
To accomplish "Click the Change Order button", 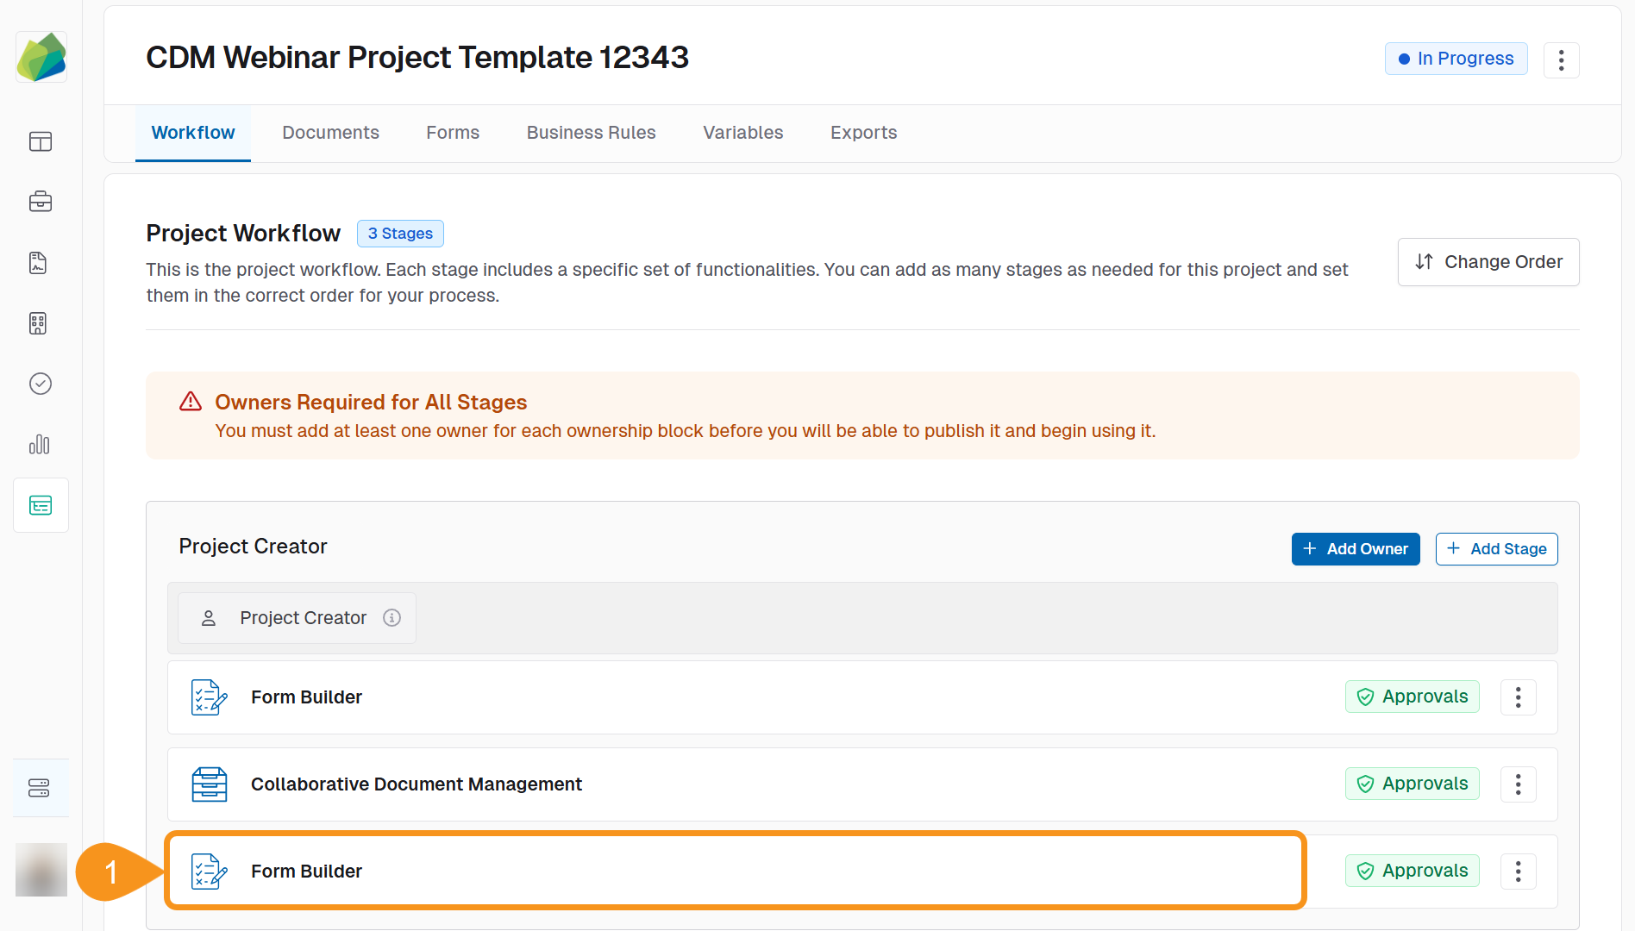I will (1488, 261).
